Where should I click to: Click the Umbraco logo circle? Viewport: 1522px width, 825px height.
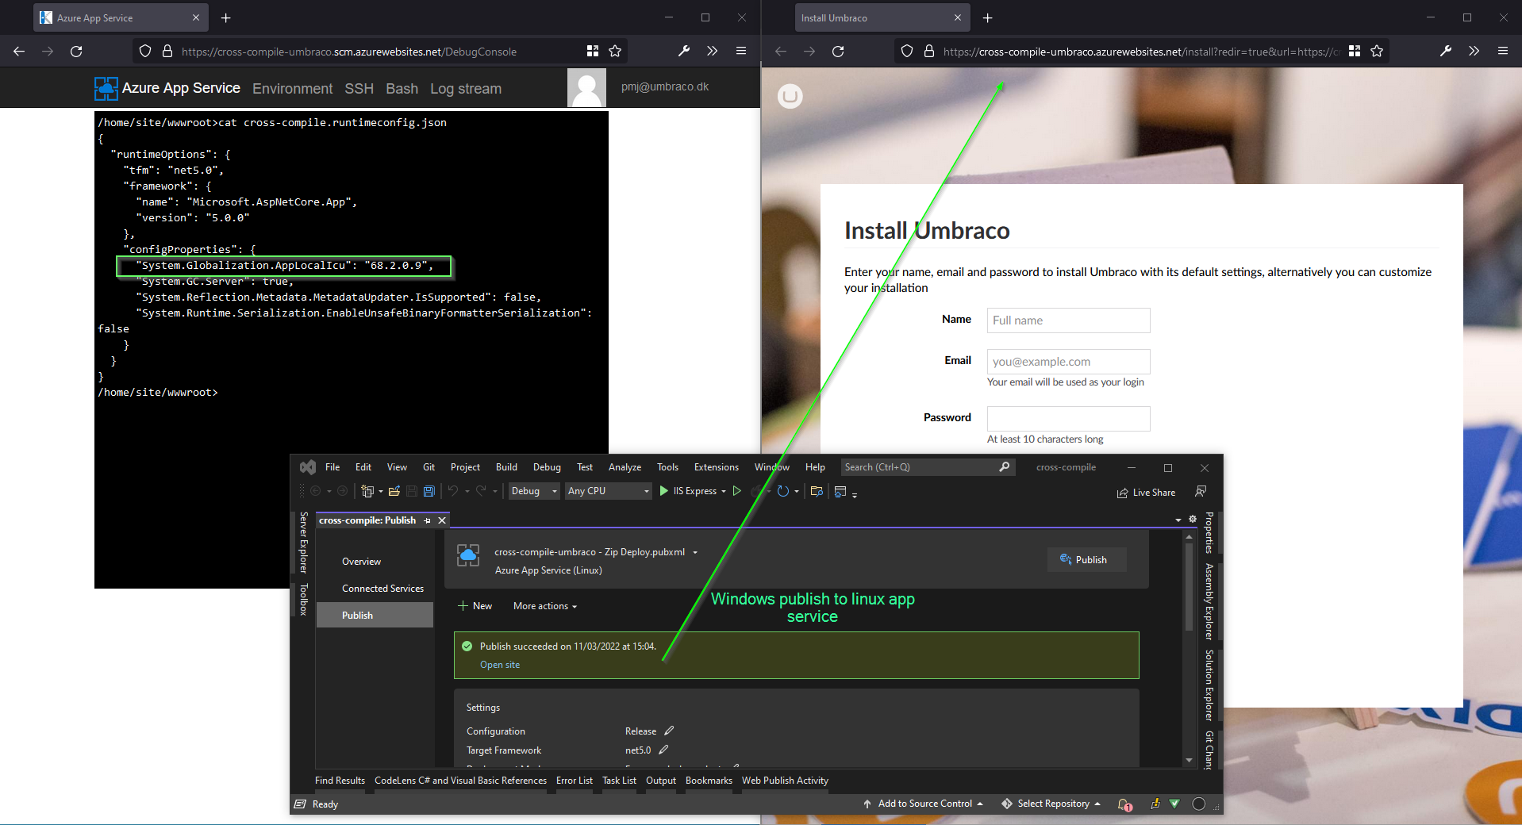pos(790,97)
